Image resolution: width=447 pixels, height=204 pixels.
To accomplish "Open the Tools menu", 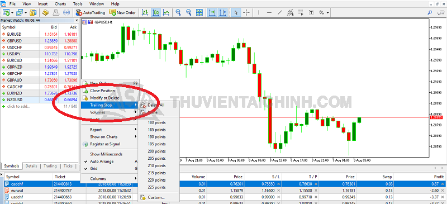I will click(x=78, y=4).
